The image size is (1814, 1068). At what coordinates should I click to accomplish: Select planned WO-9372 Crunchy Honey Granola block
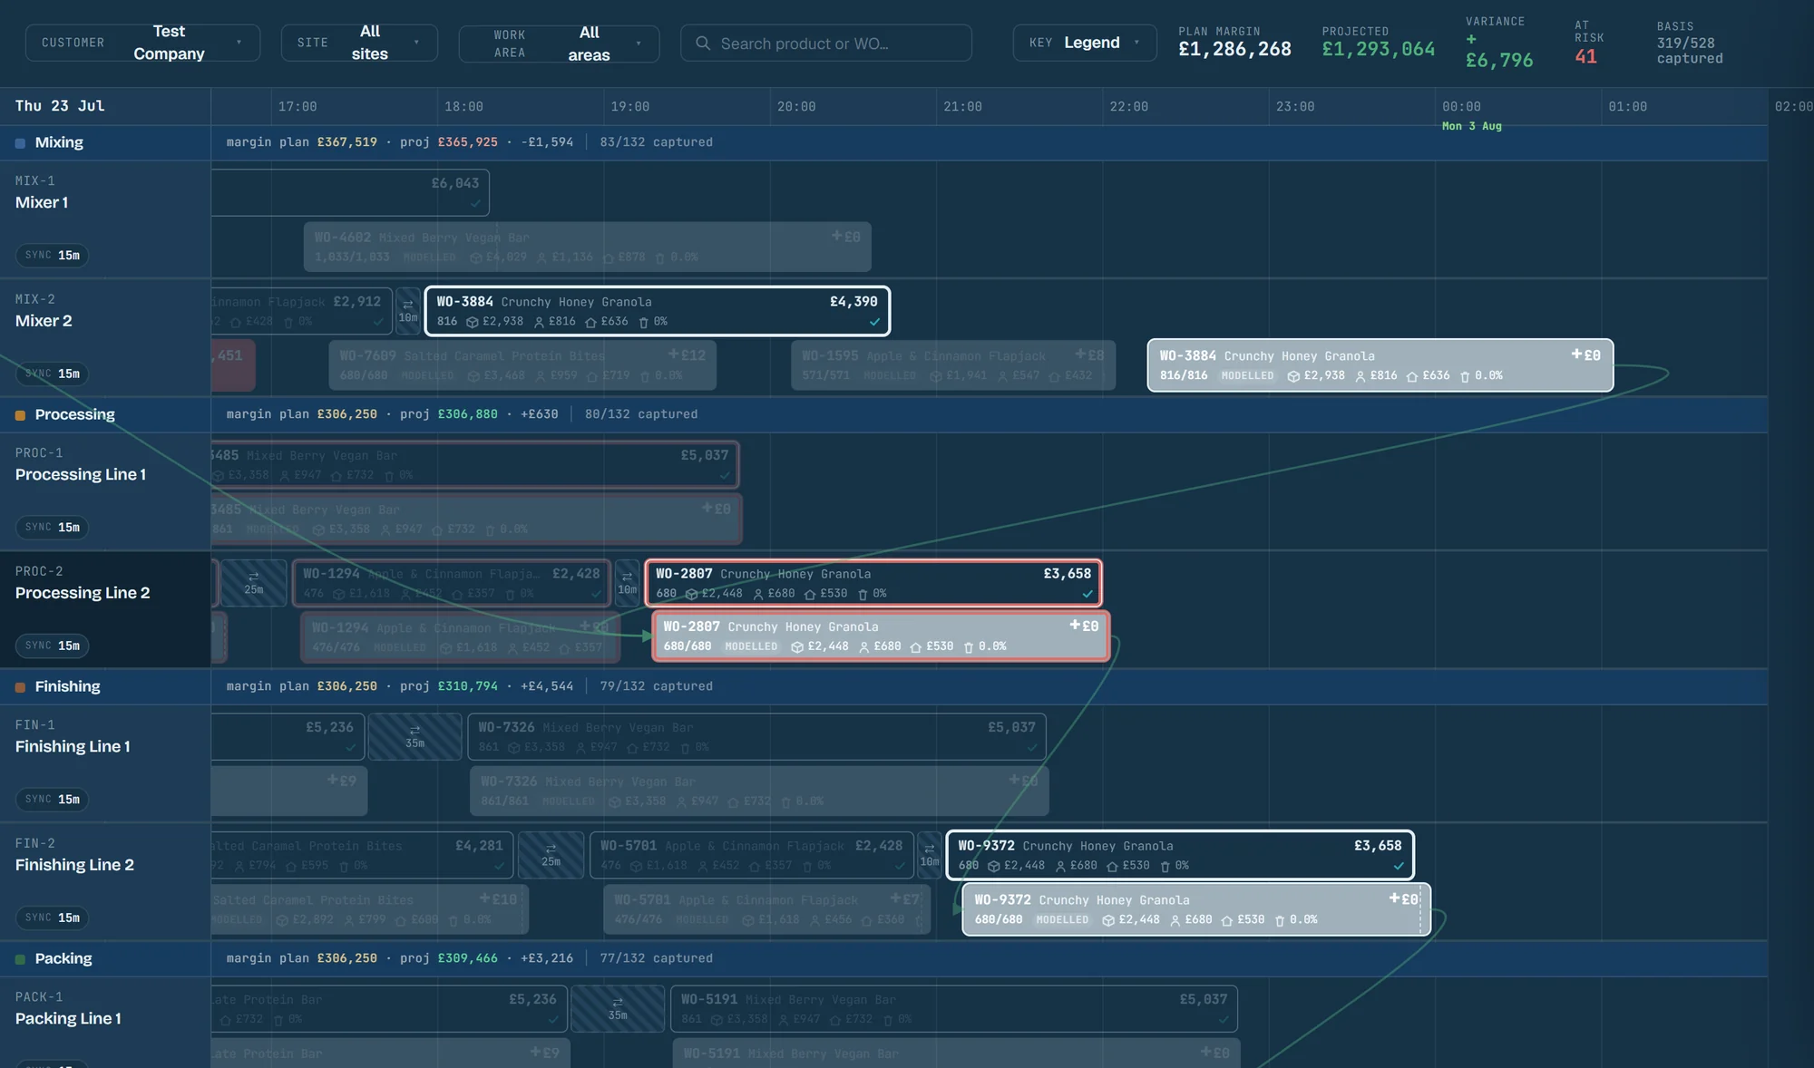point(1179,855)
